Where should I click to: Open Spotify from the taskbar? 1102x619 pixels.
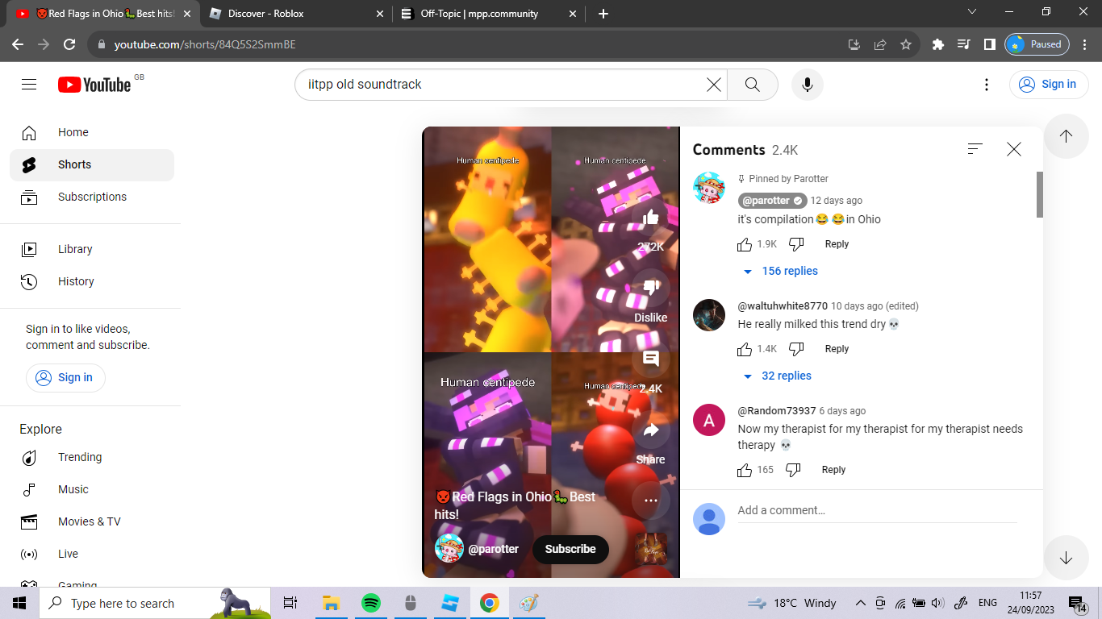[x=370, y=603]
